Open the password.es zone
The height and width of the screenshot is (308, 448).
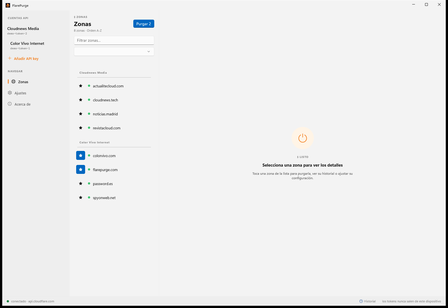click(114, 184)
